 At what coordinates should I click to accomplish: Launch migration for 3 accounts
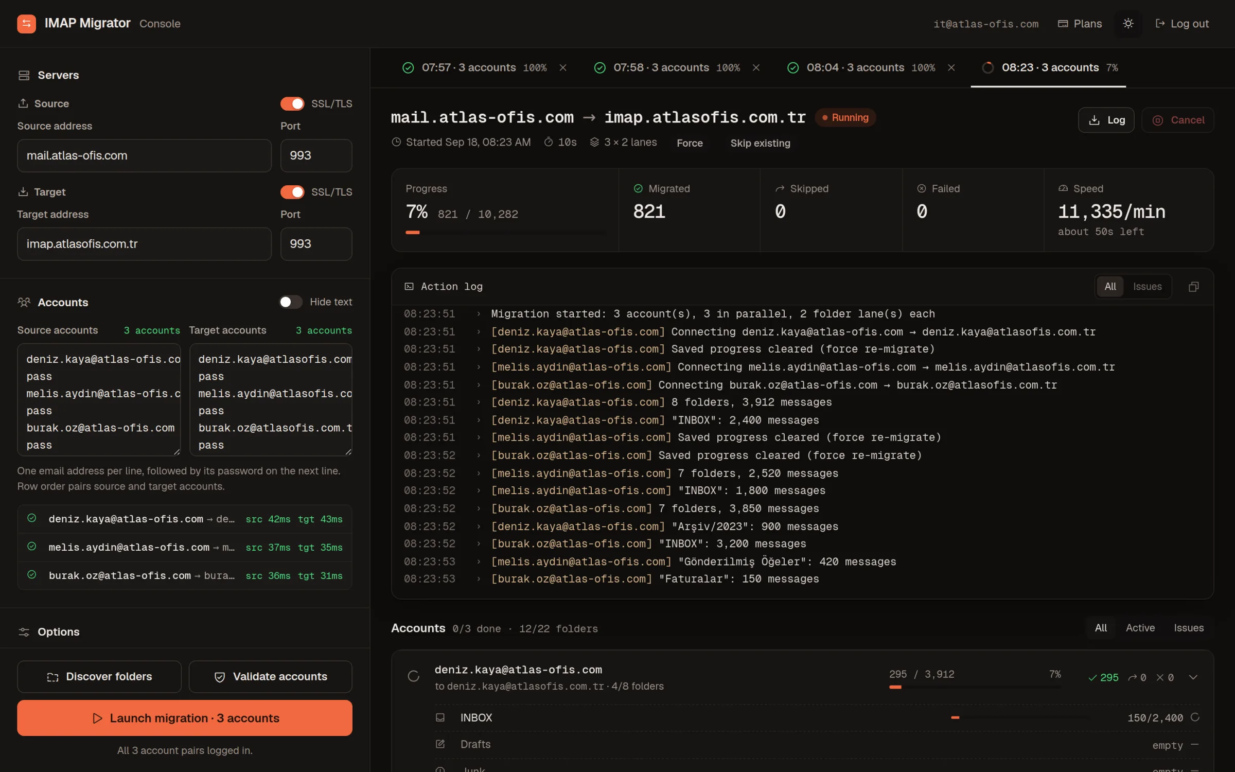click(x=185, y=718)
